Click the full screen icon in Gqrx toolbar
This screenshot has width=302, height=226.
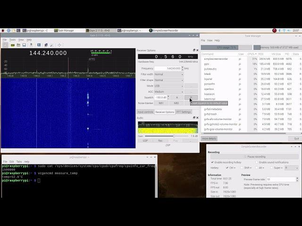point(59,45)
